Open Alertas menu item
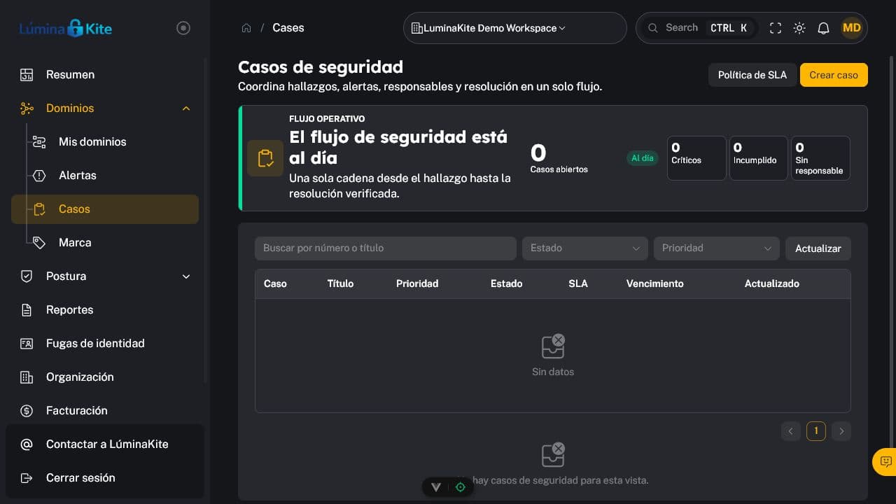Viewport: 896px width, 504px height. point(105,176)
